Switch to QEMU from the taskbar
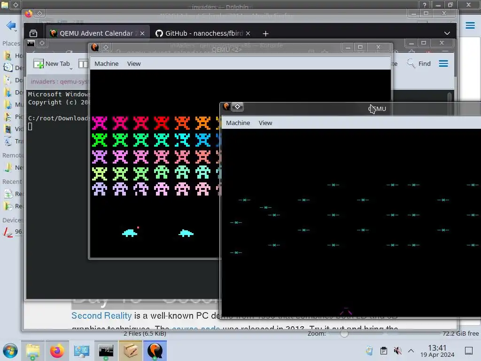Image resolution: width=481 pixels, height=361 pixels. 155,351
